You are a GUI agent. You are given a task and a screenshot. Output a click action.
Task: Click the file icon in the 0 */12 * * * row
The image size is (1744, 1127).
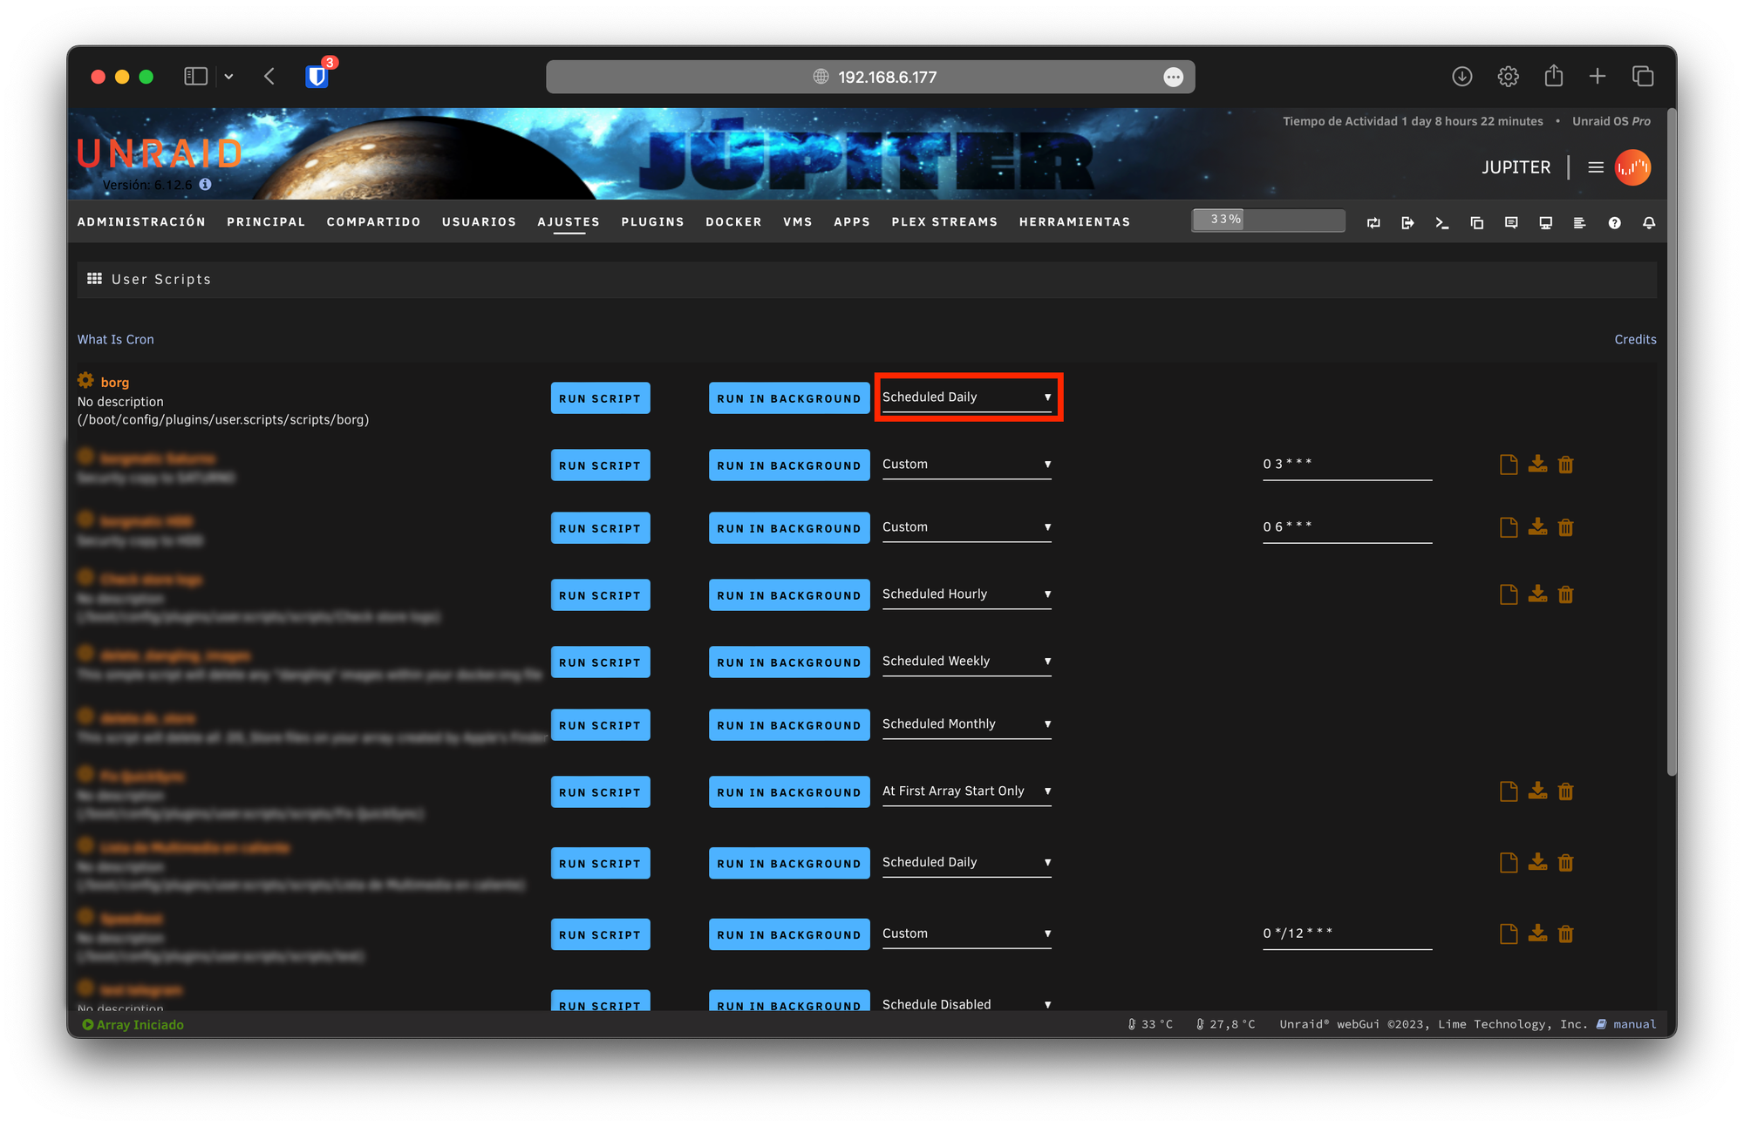(1508, 934)
